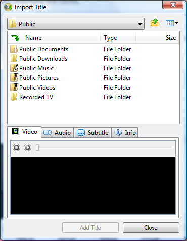Image resolution: width=187 pixels, height=241 pixels.
Task: Select the Recorded TV name text
Action: tap(36, 97)
